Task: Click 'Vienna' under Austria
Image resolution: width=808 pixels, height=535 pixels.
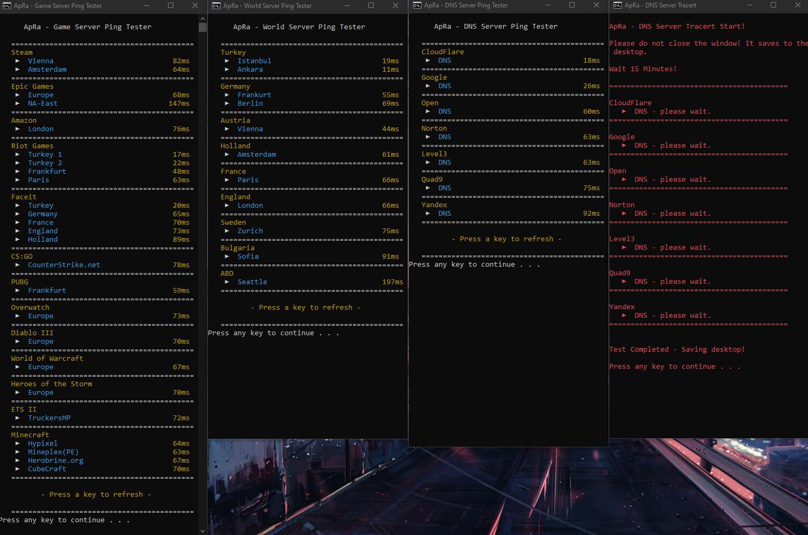Action: [250, 129]
